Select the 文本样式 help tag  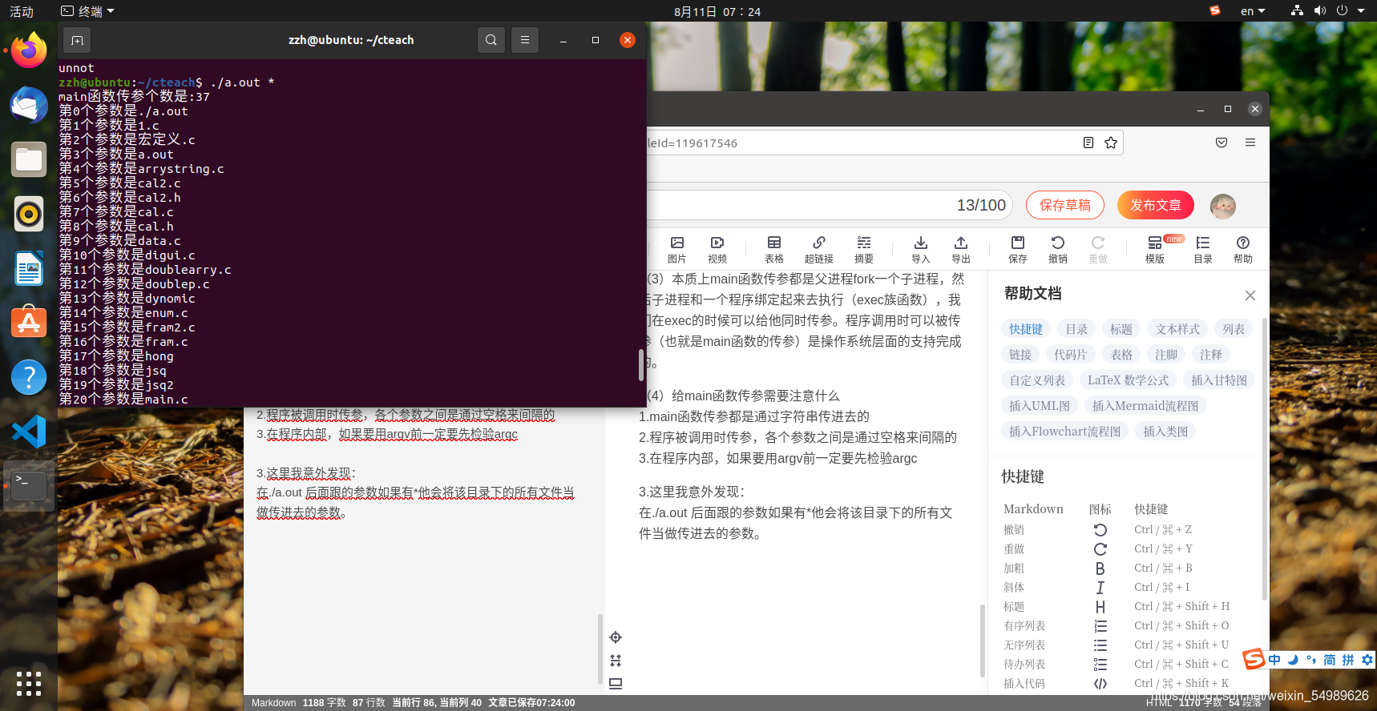1178,329
